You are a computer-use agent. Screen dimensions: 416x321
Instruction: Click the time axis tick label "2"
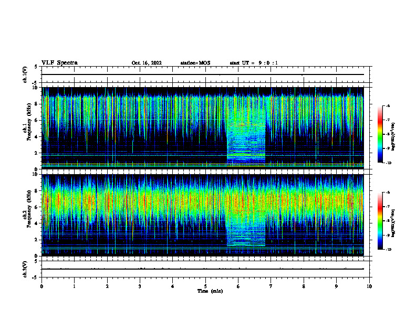point(107,286)
